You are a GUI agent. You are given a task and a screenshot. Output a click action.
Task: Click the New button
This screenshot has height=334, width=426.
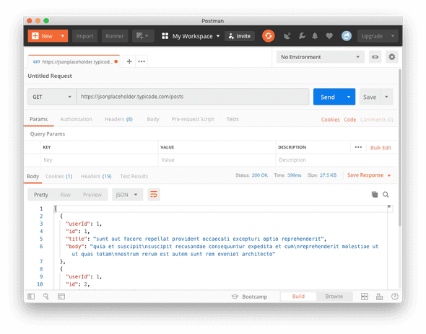(x=43, y=36)
